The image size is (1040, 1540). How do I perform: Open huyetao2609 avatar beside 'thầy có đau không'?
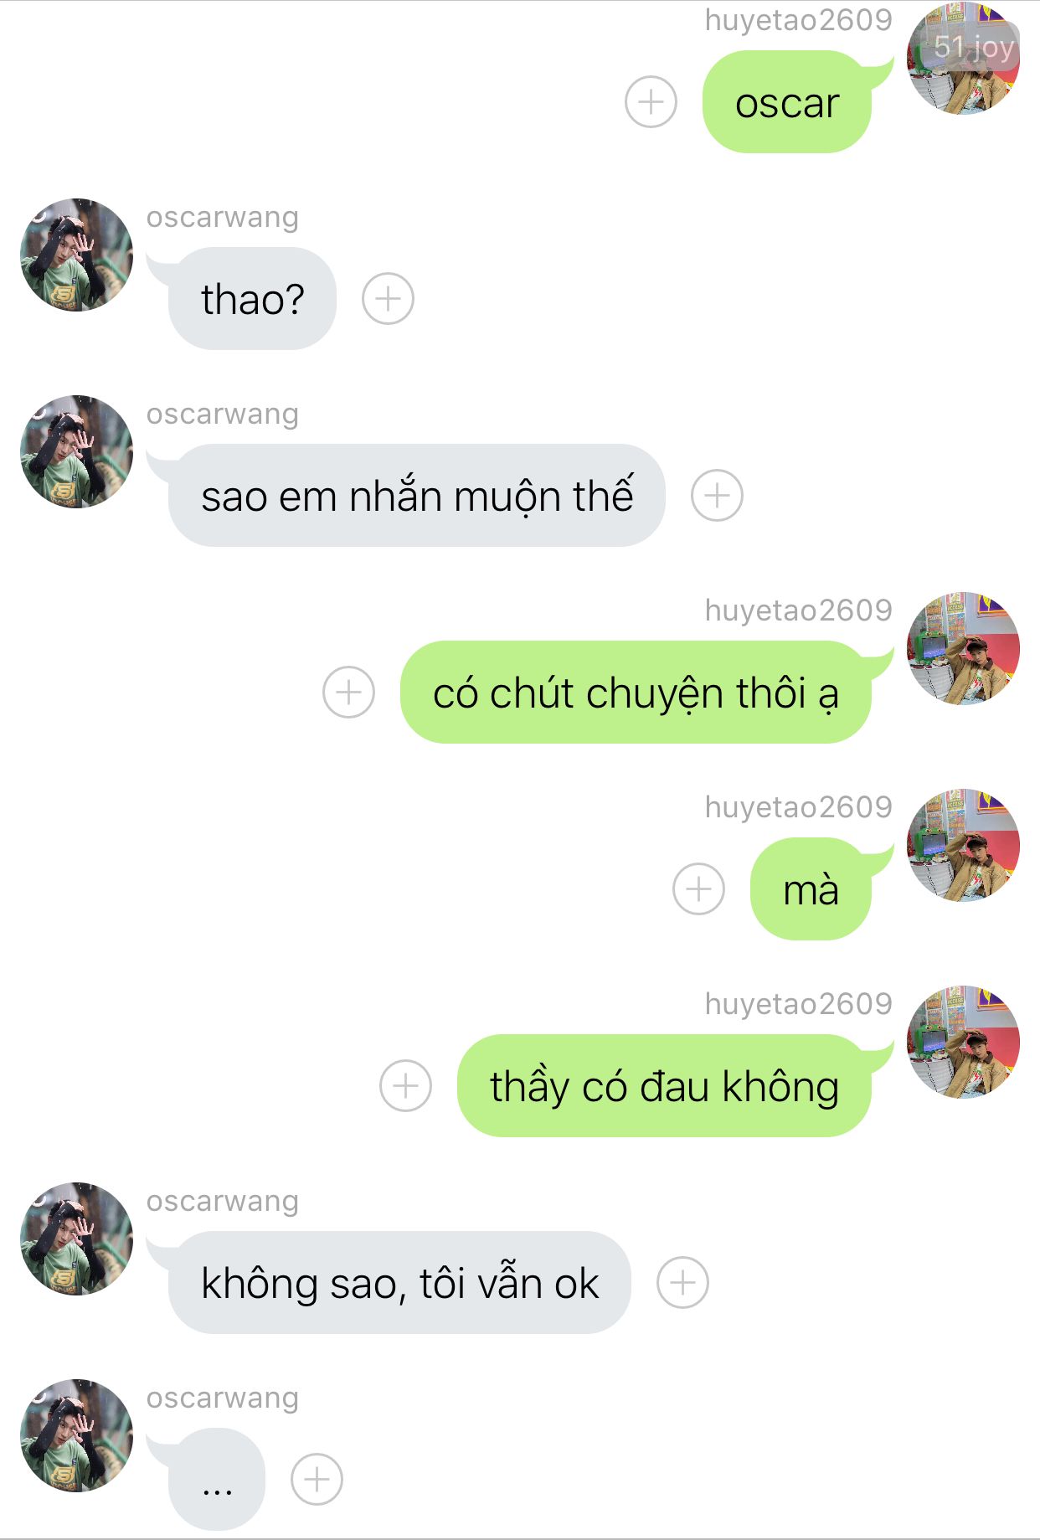click(964, 1042)
